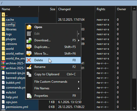
Task: Click the cache date 28.12.2025. 17:07:04
Action: pos(71,20)
